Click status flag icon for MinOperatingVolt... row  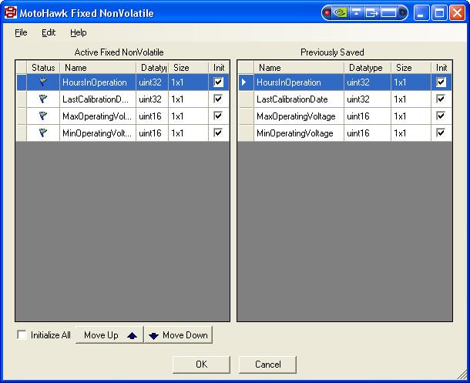pyautogui.click(x=43, y=133)
